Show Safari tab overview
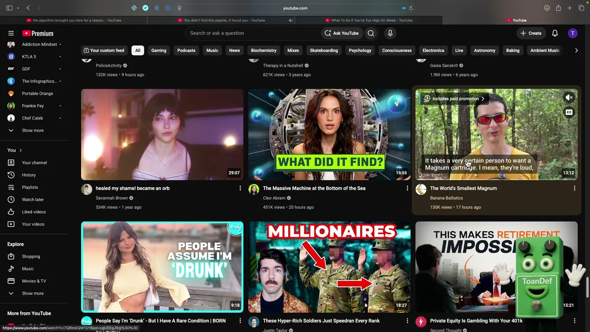Image resolution: width=590 pixels, height=332 pixels. pyautogui.click(x=581, y=8)
